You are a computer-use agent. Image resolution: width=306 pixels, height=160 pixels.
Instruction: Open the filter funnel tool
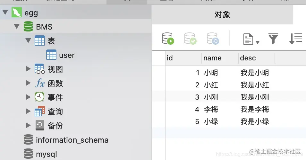point(273,39)
